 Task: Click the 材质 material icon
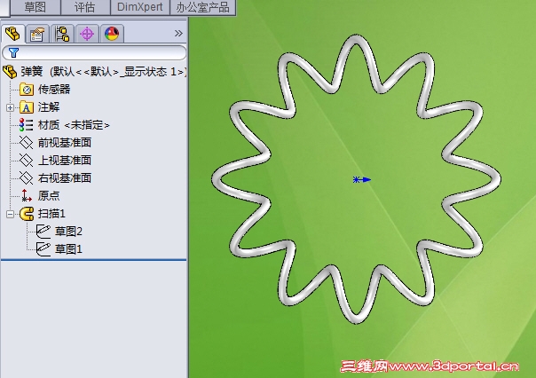coord(26,125)
